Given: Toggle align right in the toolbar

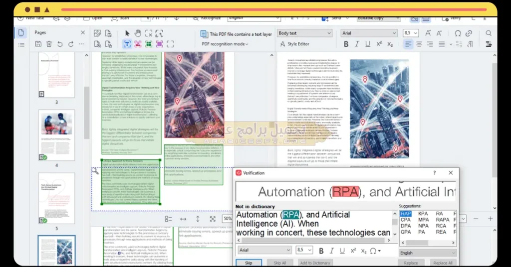Looking at the screenshot, I should tap(430, 44).
